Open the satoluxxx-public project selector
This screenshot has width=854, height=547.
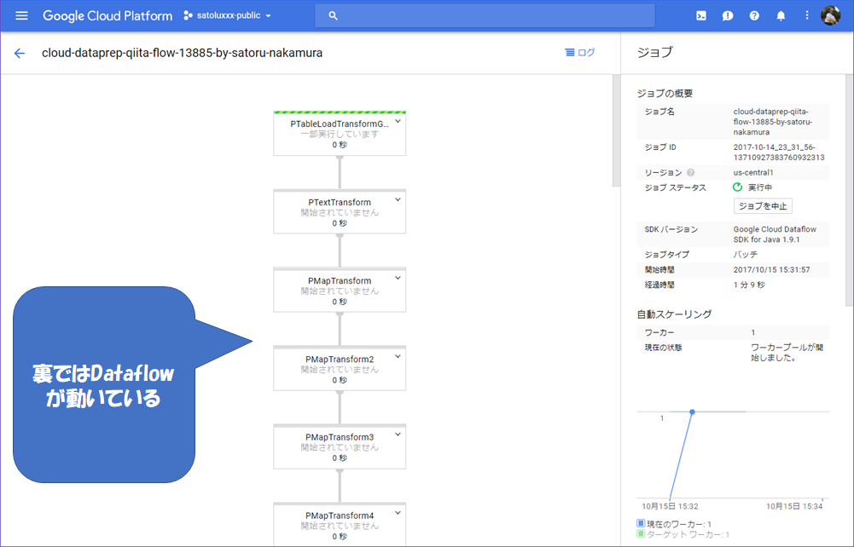[227, 16]
